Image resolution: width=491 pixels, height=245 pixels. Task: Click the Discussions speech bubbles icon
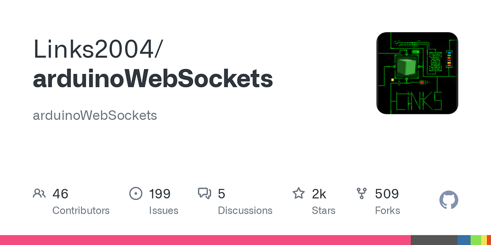tap(204, 193)
